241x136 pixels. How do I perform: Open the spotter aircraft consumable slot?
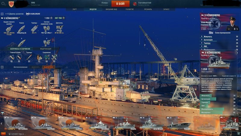point(54,58)
